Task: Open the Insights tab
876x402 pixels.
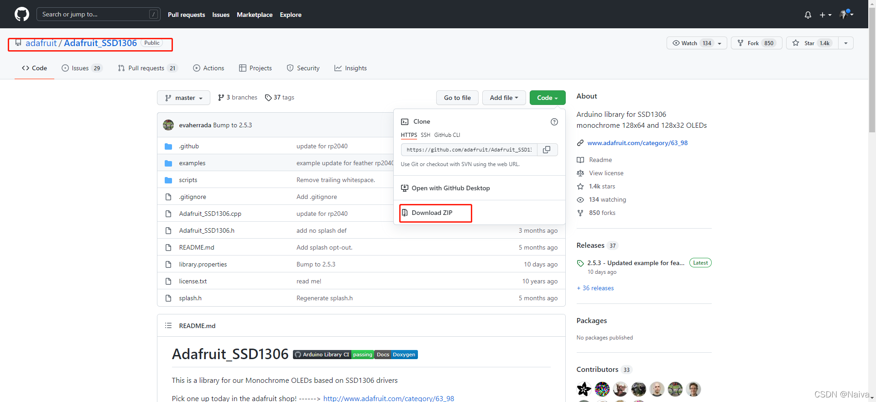Action: 350,68
